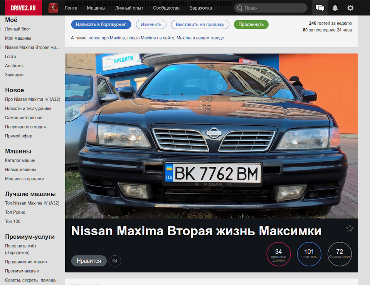Open the 101 читатель circle
The height and width of the screenshot is (285, 370).
point(309,254)
